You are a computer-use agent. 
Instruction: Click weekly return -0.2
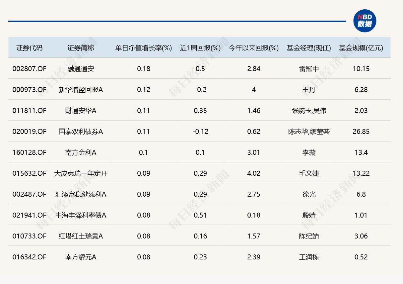200,90
